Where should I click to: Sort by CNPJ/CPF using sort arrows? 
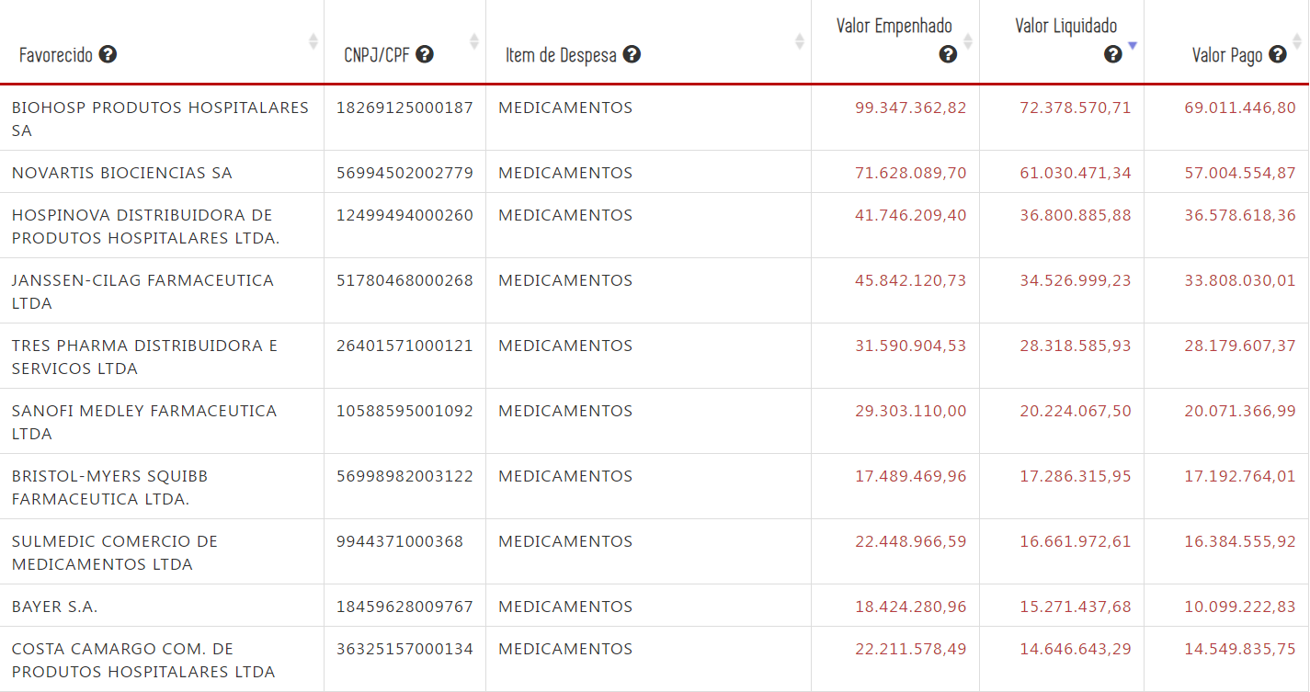pyautogui.click(x=474, y=41)
